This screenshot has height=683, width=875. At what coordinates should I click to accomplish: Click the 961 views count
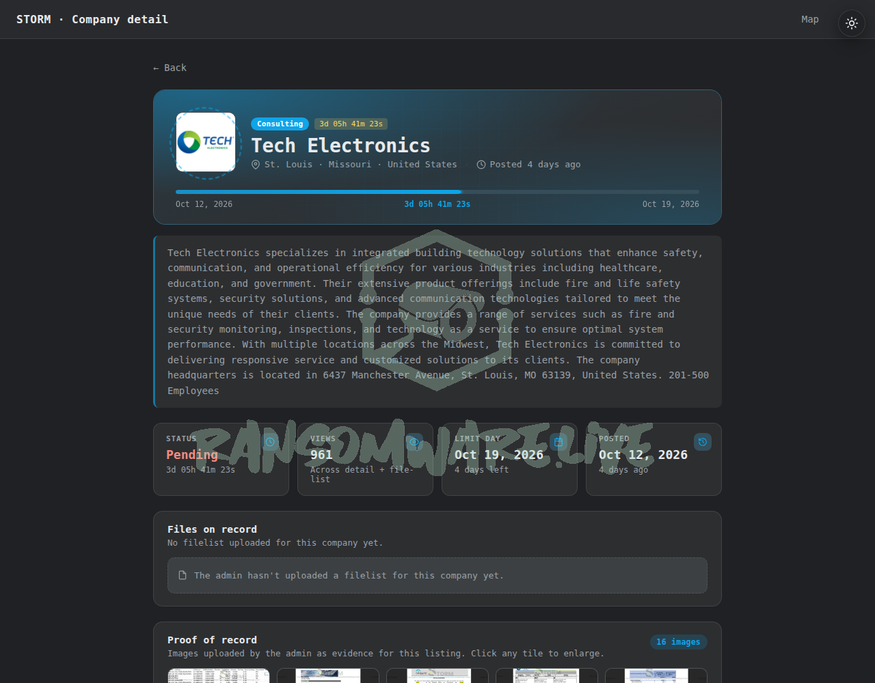click(321, 455)
